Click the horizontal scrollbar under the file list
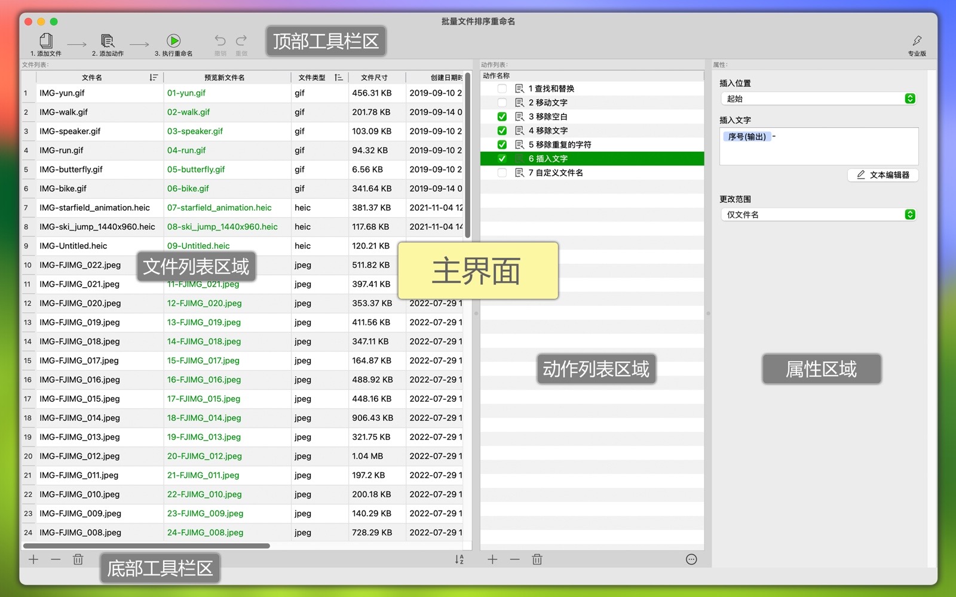Image resolution: width=956 pixels, height=597 pixels. pos(146,546)
